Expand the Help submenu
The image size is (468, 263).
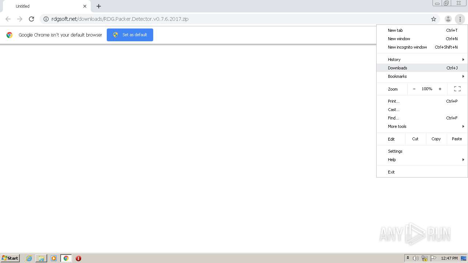pyautogui.click(x=422, y=160)
